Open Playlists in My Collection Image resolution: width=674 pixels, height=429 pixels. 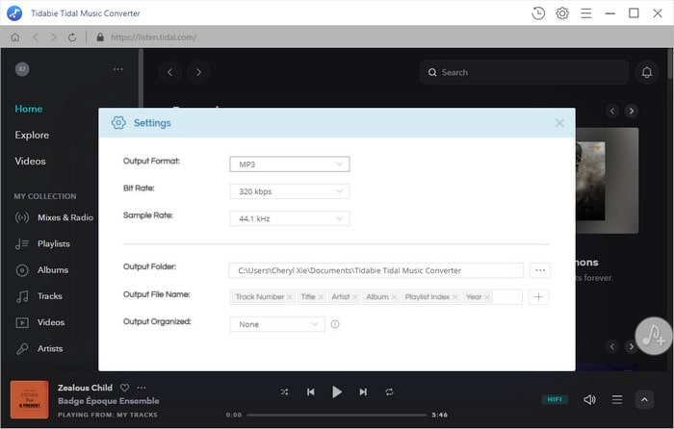click(x=42, y=244)
